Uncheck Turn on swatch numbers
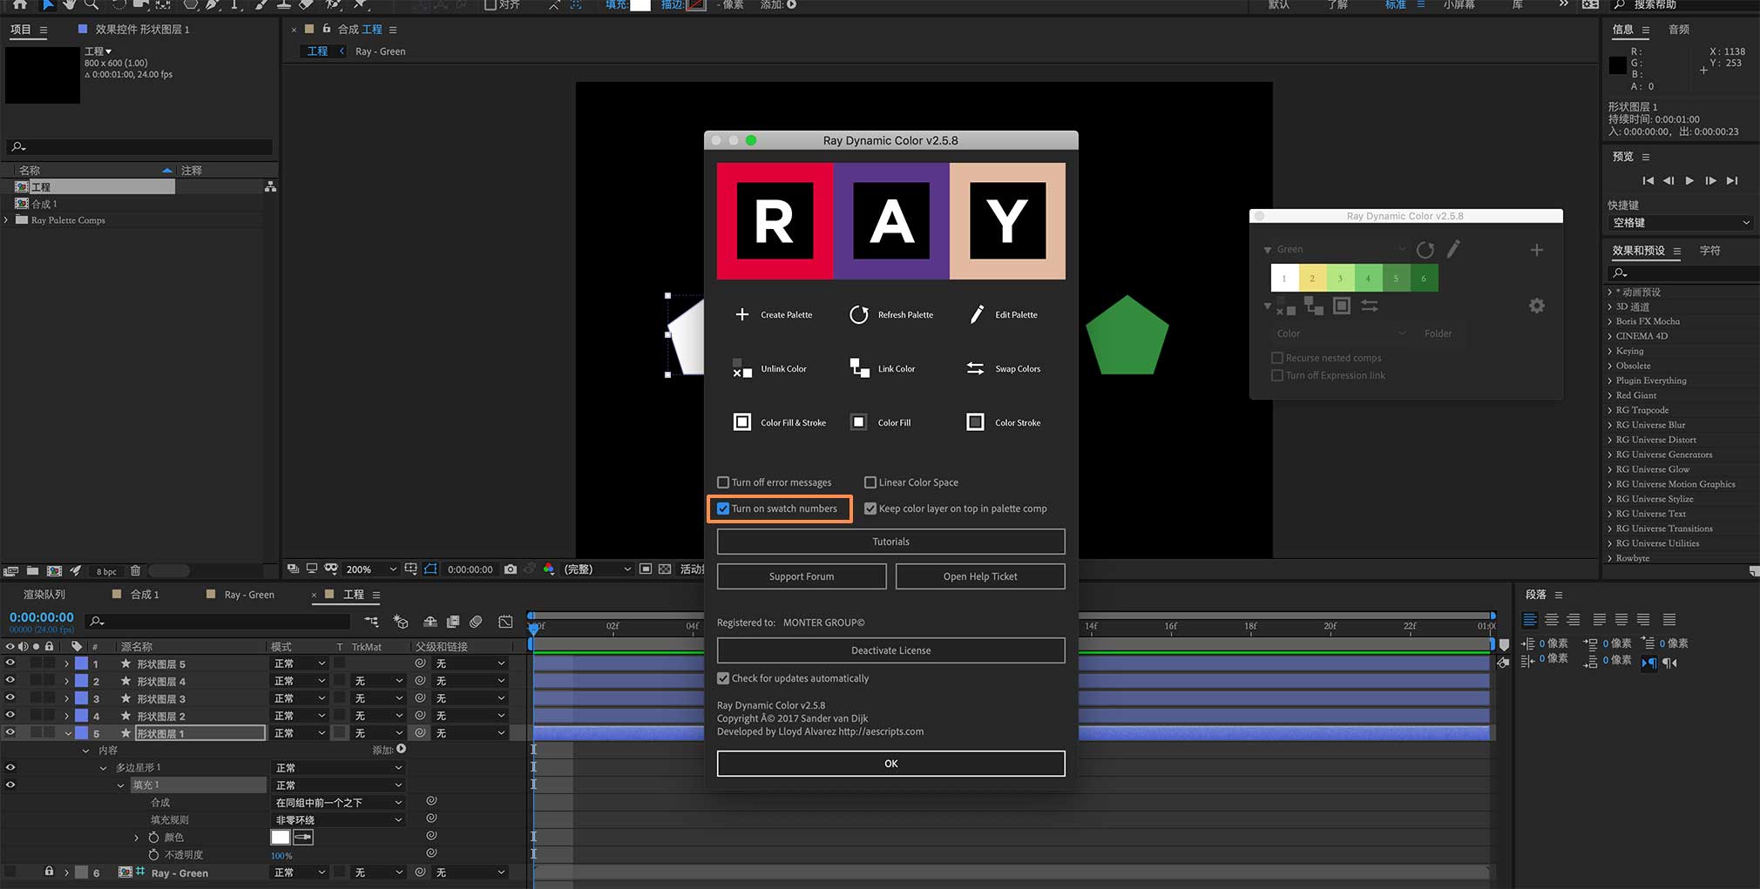Screen dimensions: 1760x889 click(x=723, y=508)
